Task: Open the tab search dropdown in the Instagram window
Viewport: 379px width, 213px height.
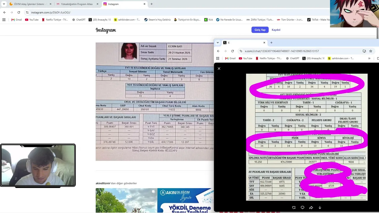Action: tap(4, 4)
